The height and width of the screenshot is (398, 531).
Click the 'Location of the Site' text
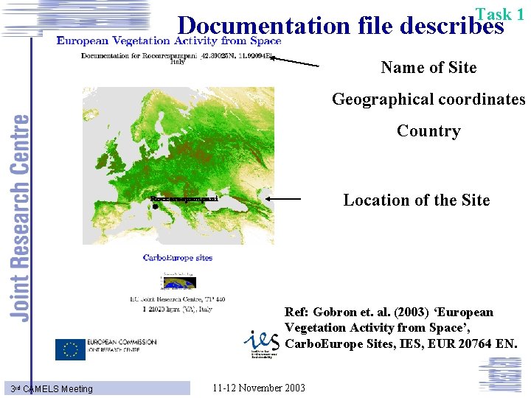[x=417, y=200]
